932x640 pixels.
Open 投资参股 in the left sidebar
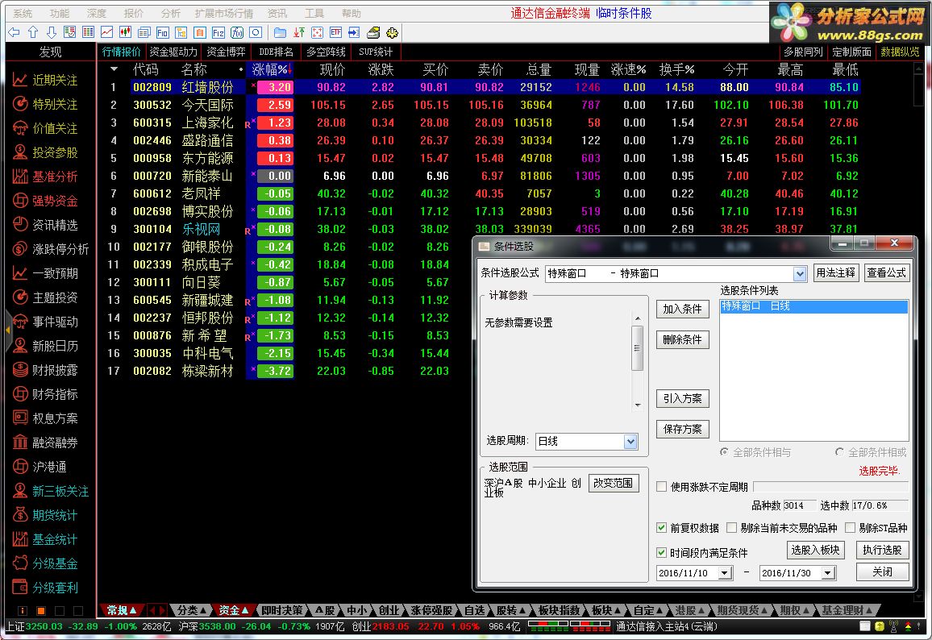click(x=46, y=152)
